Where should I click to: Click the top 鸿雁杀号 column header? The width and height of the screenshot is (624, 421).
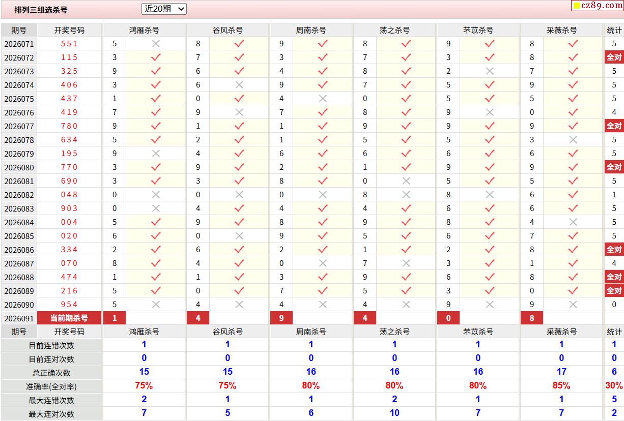(x=144, y=30)
